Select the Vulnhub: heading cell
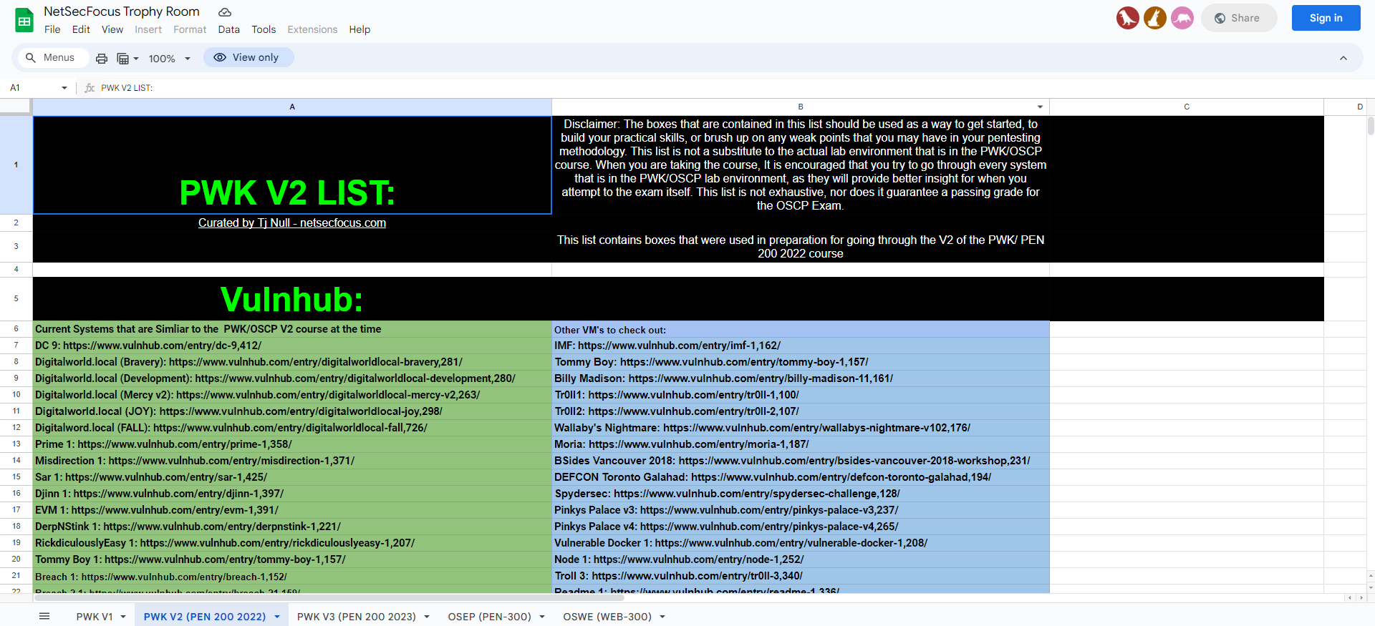The image size is (1375, 626). coord(292,299)
